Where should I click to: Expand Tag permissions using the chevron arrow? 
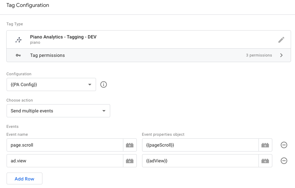pyautogui.click(x=282, y=55)
